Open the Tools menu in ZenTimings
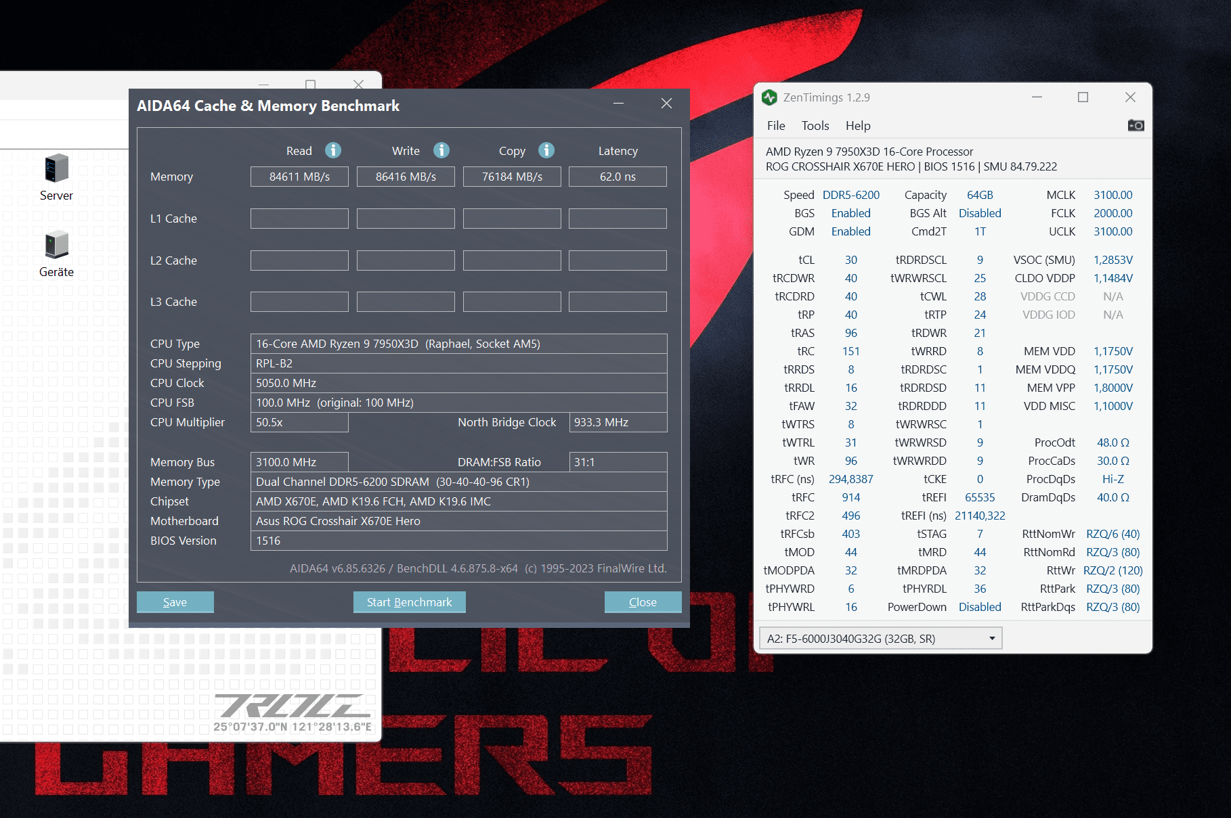1231x818 pixels. [815, 126]
